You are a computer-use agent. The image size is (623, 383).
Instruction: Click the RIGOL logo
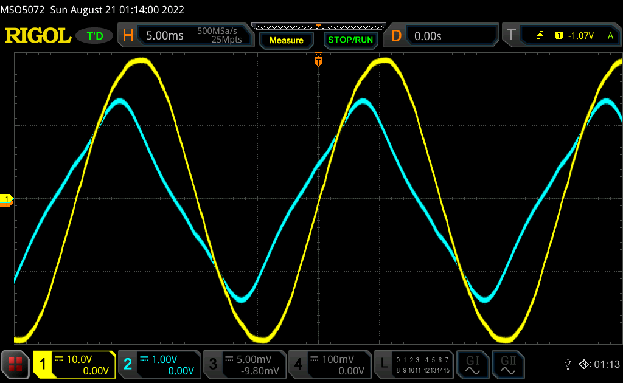[38, 36]
